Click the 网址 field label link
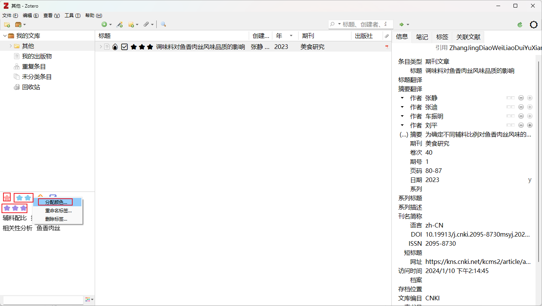 click(x=416, y=262)
